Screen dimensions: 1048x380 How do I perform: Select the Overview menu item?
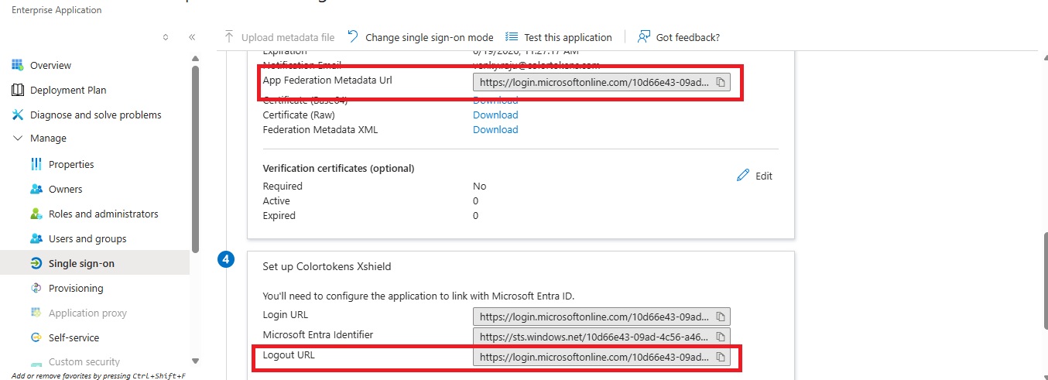click(50, 65)
